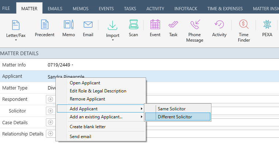Click the plus button beside Case Details
Screen dimensions: 279x164
coord(51,122)
